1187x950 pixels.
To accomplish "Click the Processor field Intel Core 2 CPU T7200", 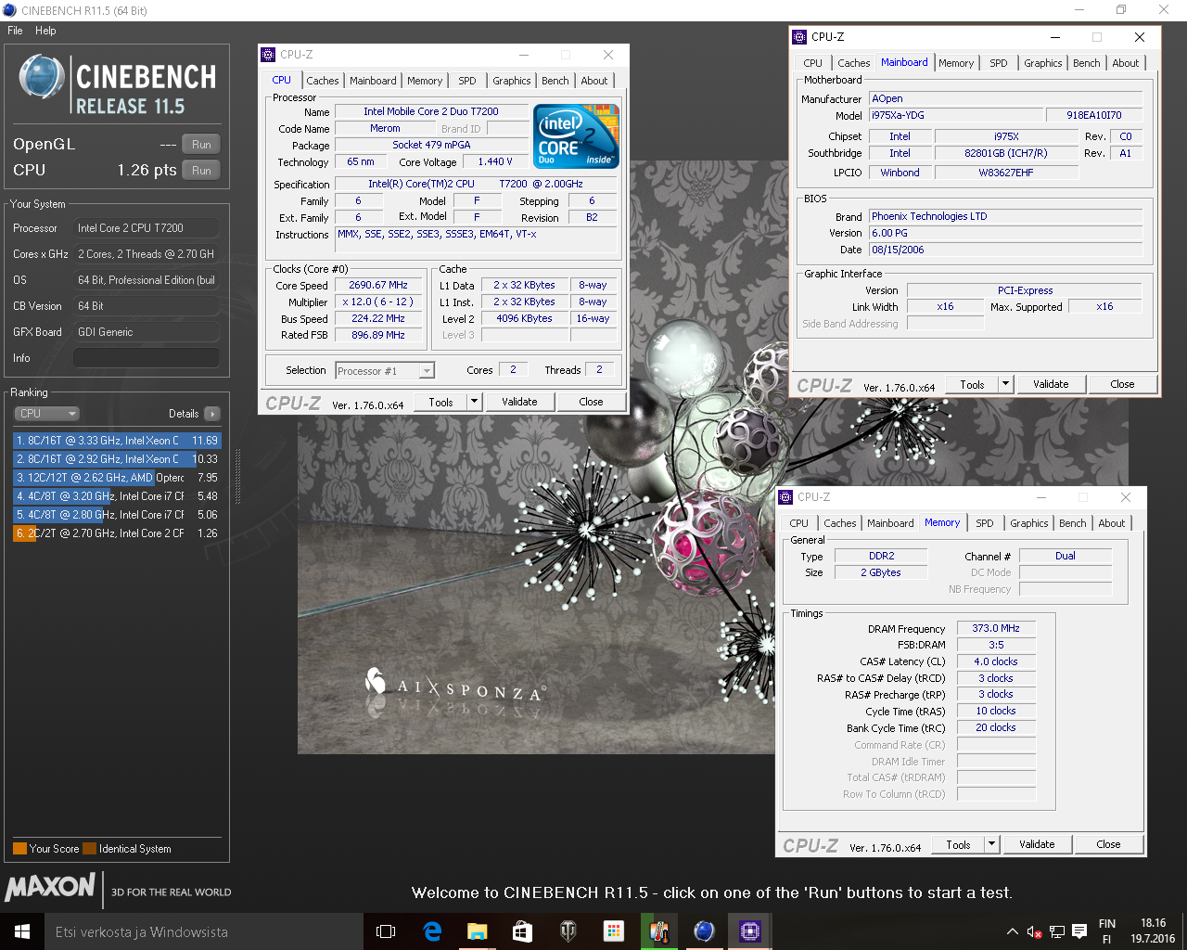I will [x=147, y=228].
